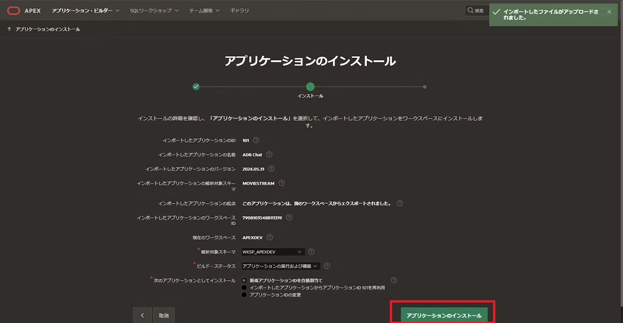Open the WKSP_APEXDEV schema dropdown
Image resolution: width=623 pixels, height=323 pixels.
click(x=272, y=251)
